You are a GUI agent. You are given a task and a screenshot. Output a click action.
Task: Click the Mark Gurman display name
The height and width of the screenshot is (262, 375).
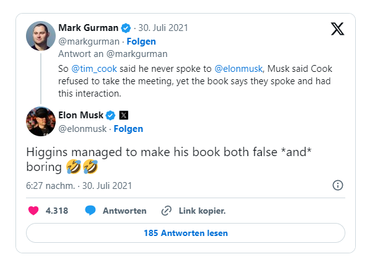tap(87, 28)
